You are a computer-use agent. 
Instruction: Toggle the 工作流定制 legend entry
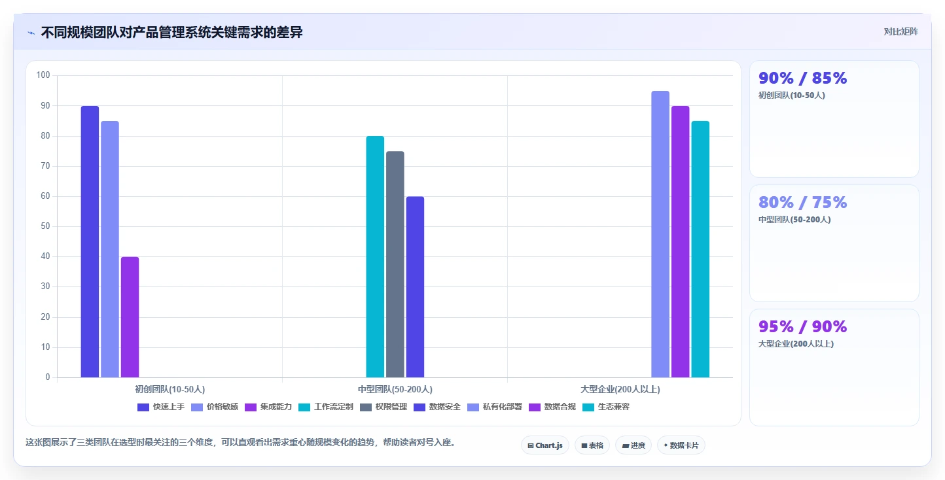click(x=326, y=407)
